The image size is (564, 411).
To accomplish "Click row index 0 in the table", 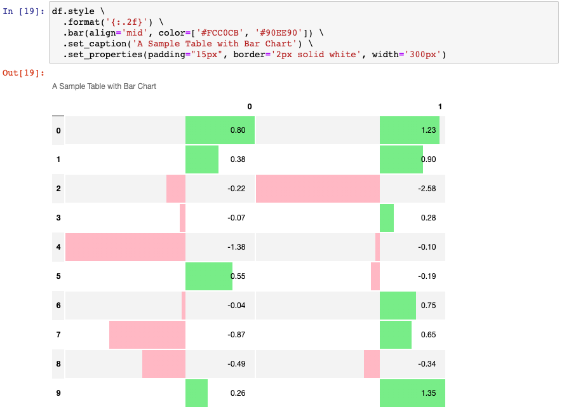I will (x=57, y=130).
